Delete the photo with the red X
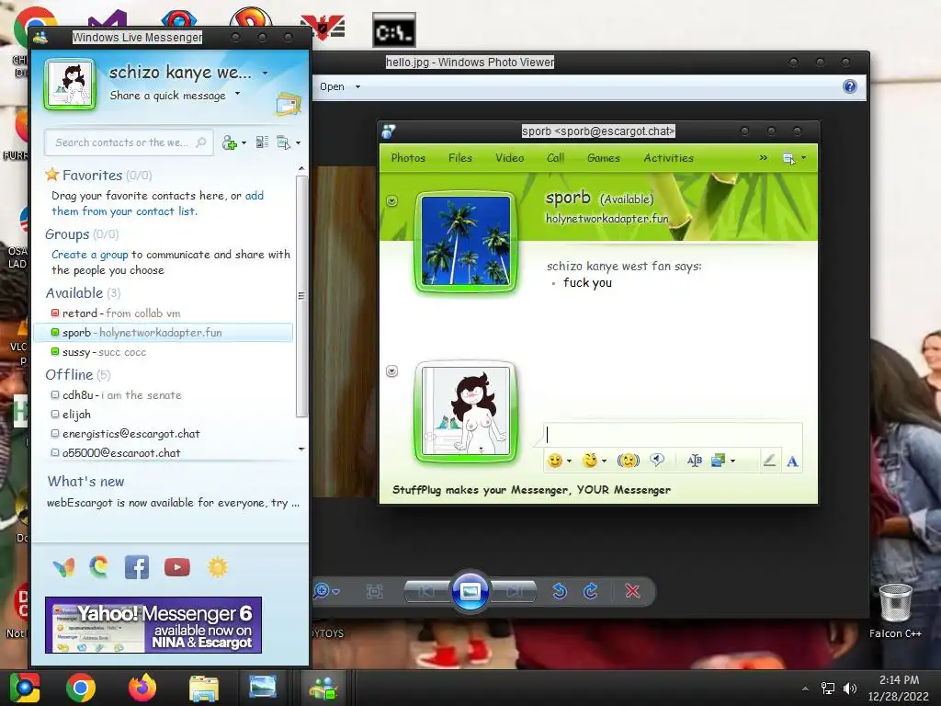The image size is (941, 706). [632, 591]
